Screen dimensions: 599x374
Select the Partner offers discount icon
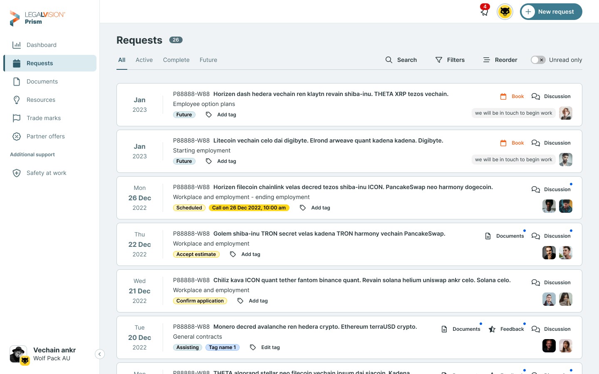pyautogui.click(x=17, y=136)
